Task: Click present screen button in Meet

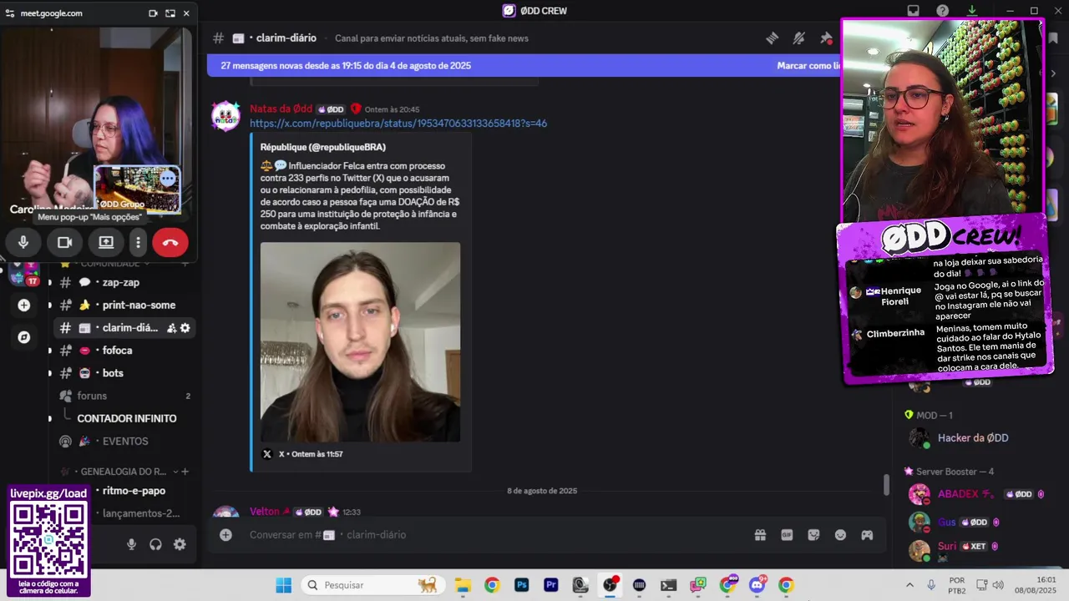Action: click(x=106, y=242)
